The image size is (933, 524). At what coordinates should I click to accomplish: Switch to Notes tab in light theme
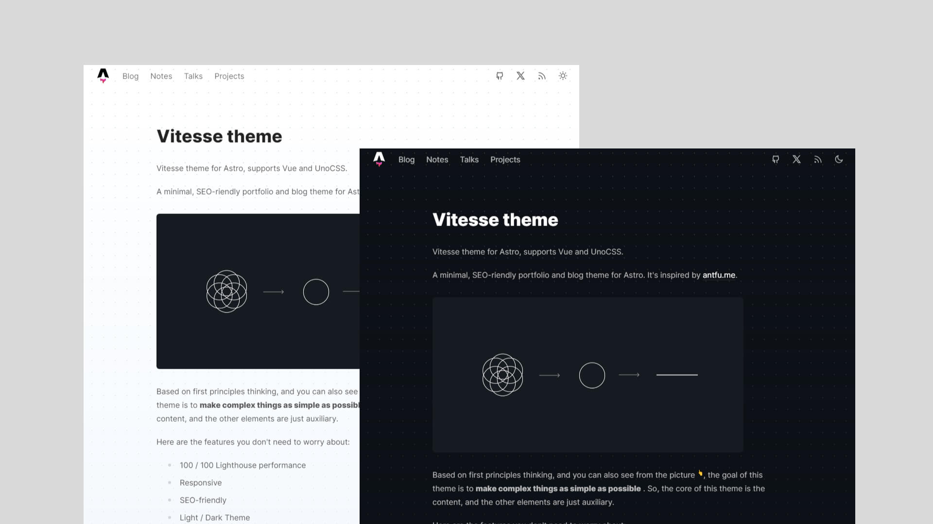(161, 76)
